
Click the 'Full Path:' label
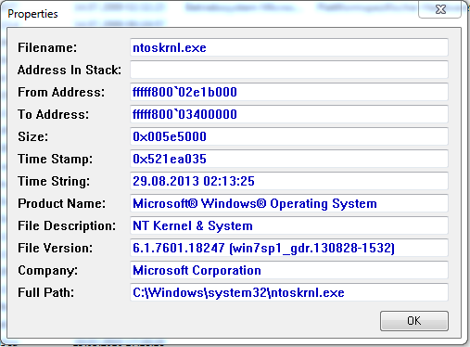pyautogui.click(x=46, y=292)
